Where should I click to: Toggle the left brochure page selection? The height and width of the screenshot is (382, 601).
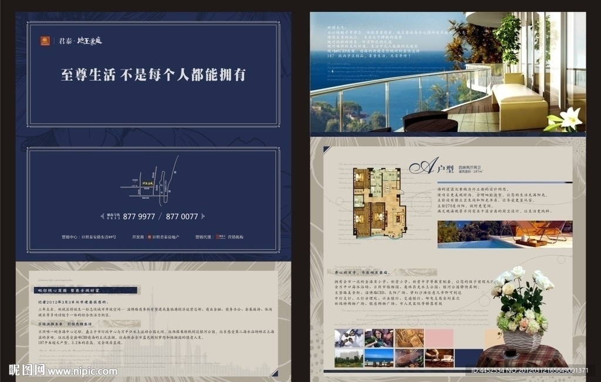(x=153, y=135)
